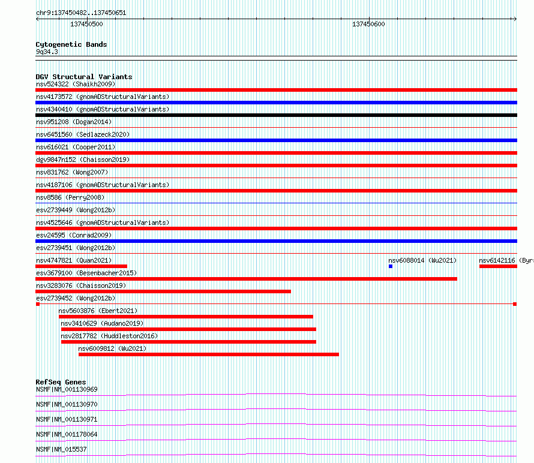The image size is (534, 463).
Task: Click nsv4747821 (Quan2021) label
Action: pyautogui.click(x=74, y=260)
